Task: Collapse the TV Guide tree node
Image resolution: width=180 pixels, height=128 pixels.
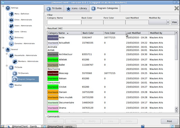Action: point(7,66)
